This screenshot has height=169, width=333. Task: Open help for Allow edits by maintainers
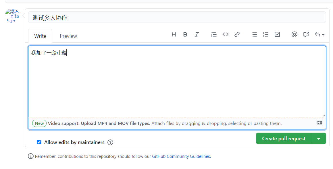110,142
